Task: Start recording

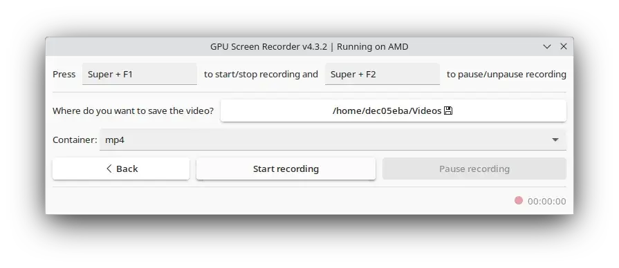Action: (x=286, y=169)
